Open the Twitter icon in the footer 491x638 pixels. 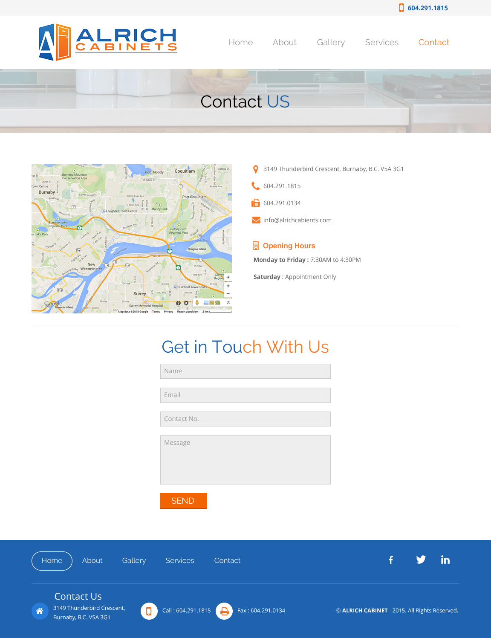[421, 560]
